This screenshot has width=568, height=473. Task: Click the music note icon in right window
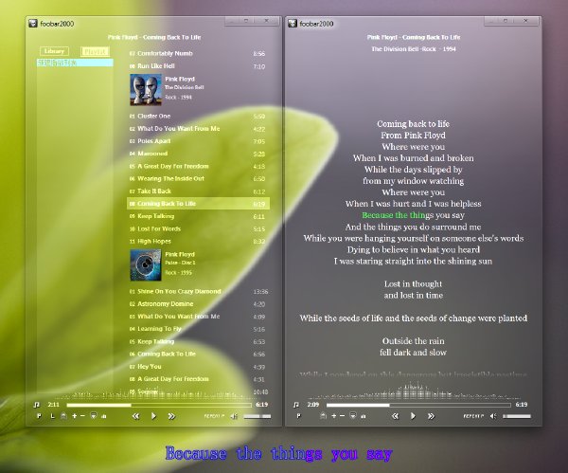tap(296, 405)
